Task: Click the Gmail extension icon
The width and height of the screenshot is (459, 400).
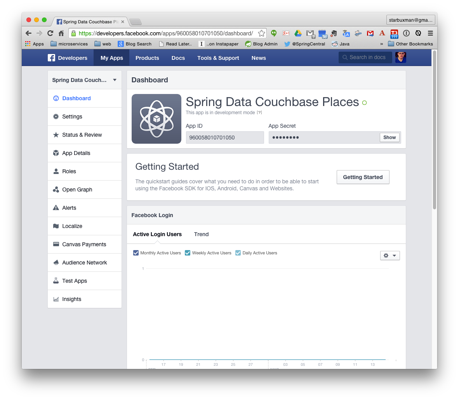Action: (370, 33)
